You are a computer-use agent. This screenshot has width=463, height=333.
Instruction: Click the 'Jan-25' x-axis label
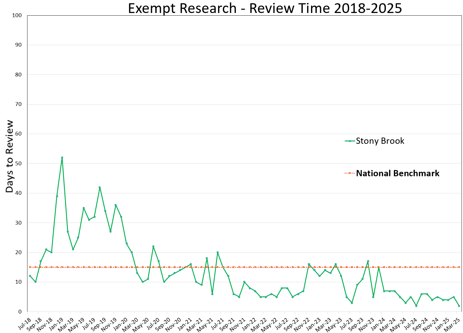click(x=442, y=324)
